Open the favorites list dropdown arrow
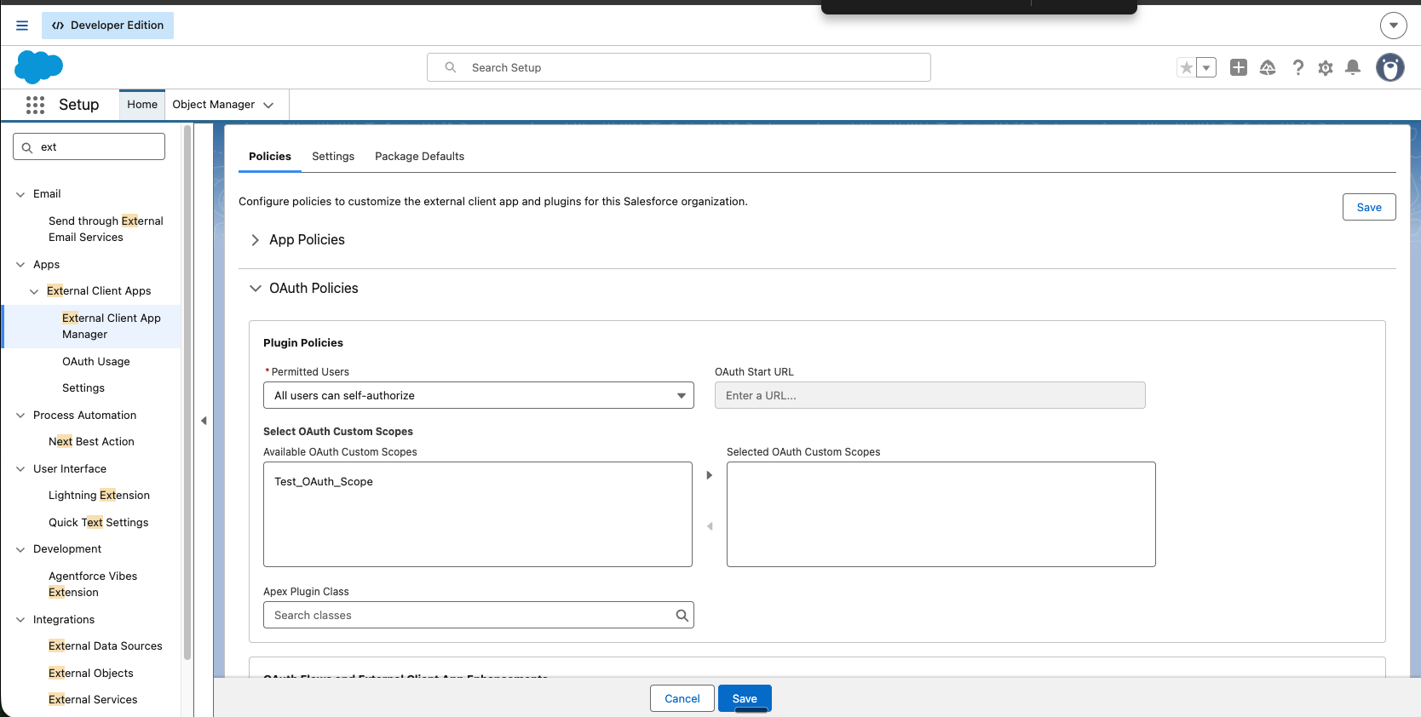This screenshot has width=1421, height=717. click(1206, 68)
